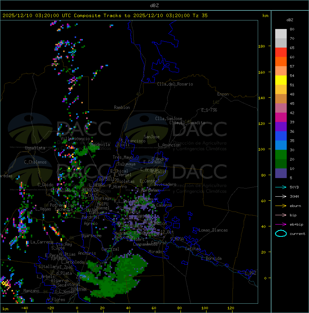Click the TUPUNGATO map label
The image size is (309, 313).
click(60, 258)
